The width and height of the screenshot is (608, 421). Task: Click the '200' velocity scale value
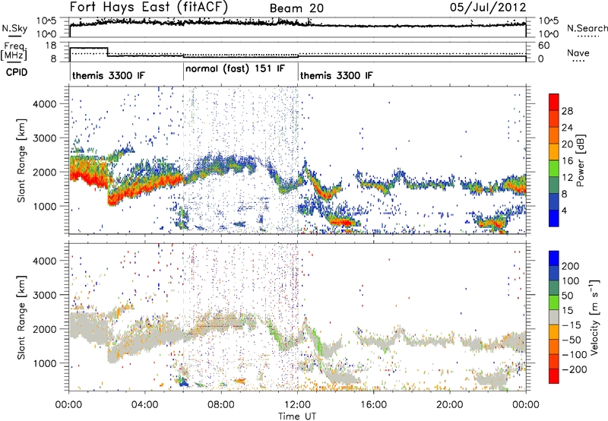571,266
